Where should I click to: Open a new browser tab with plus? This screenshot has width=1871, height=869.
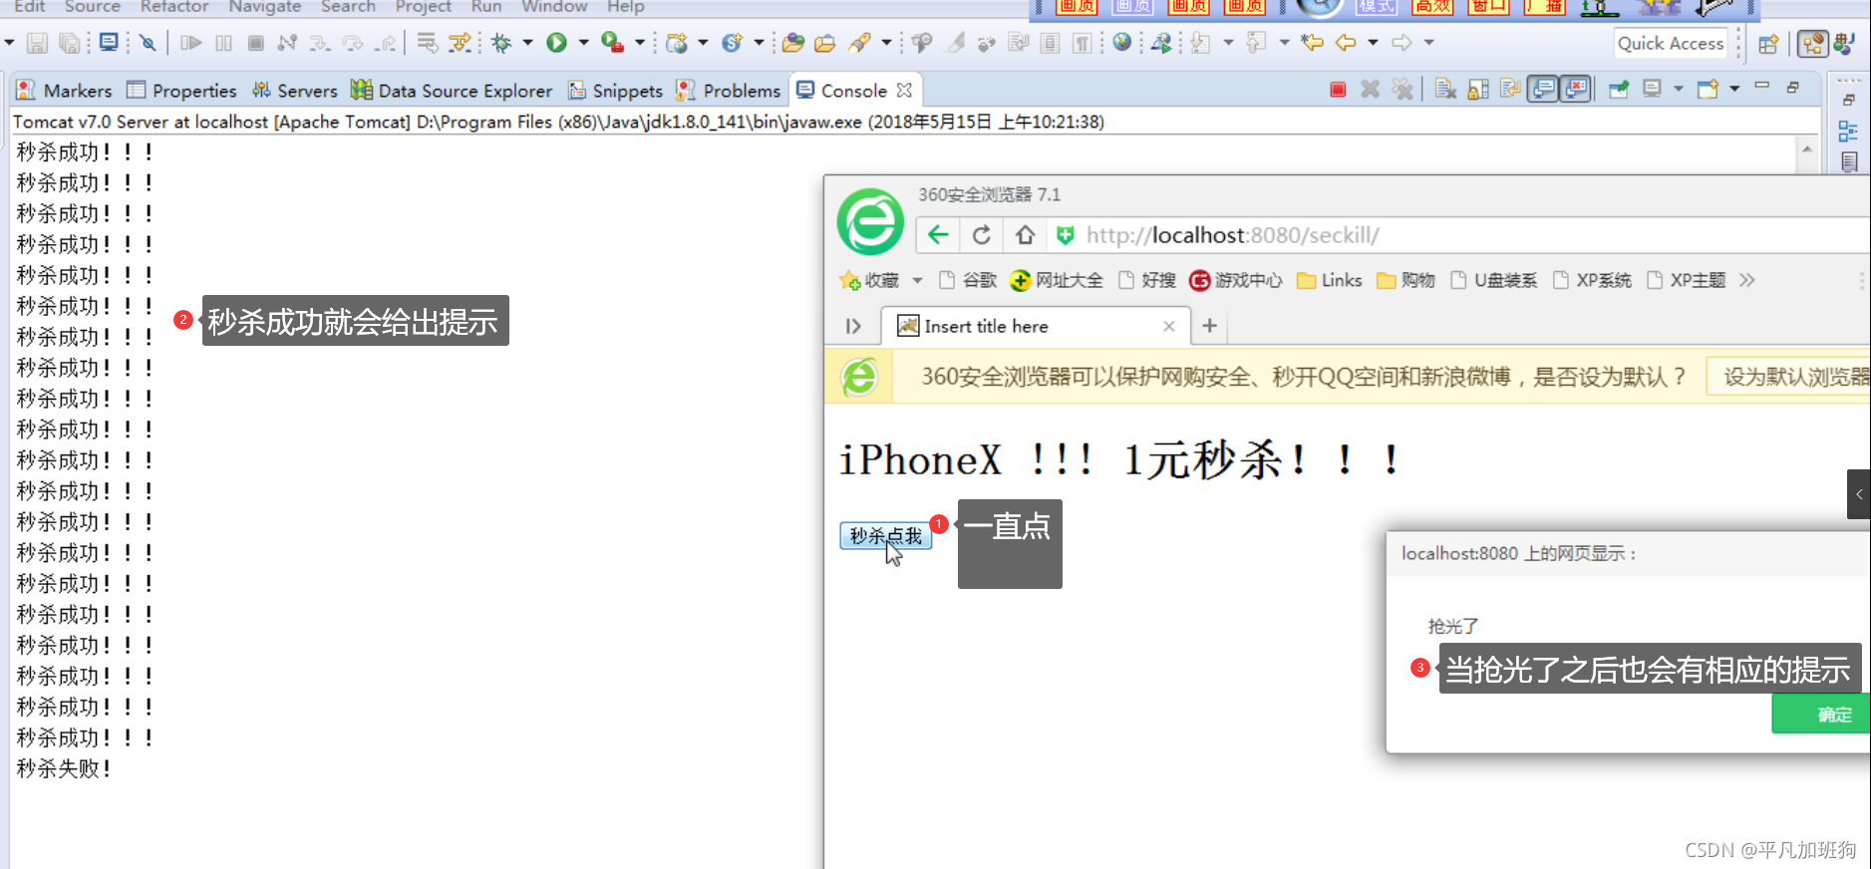tap(1209, 326)
